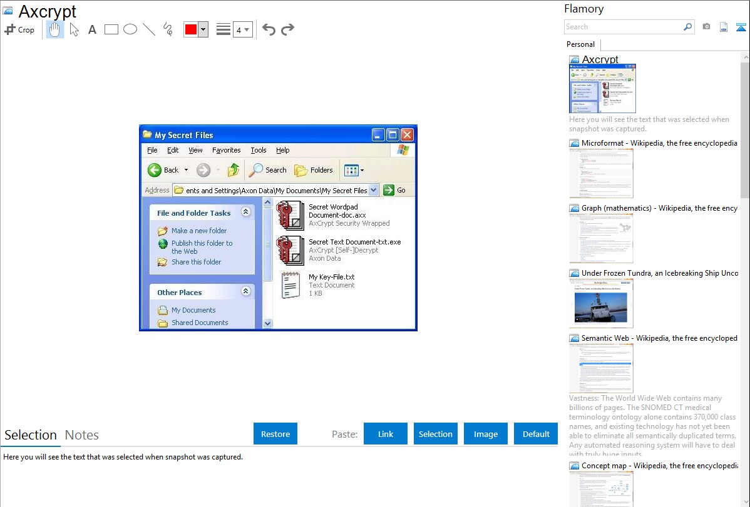The height and width of the screenshot is (507, 750).
Task: Switch to the Notes tab
Action: pyautogui.click(x=82, y=435)
